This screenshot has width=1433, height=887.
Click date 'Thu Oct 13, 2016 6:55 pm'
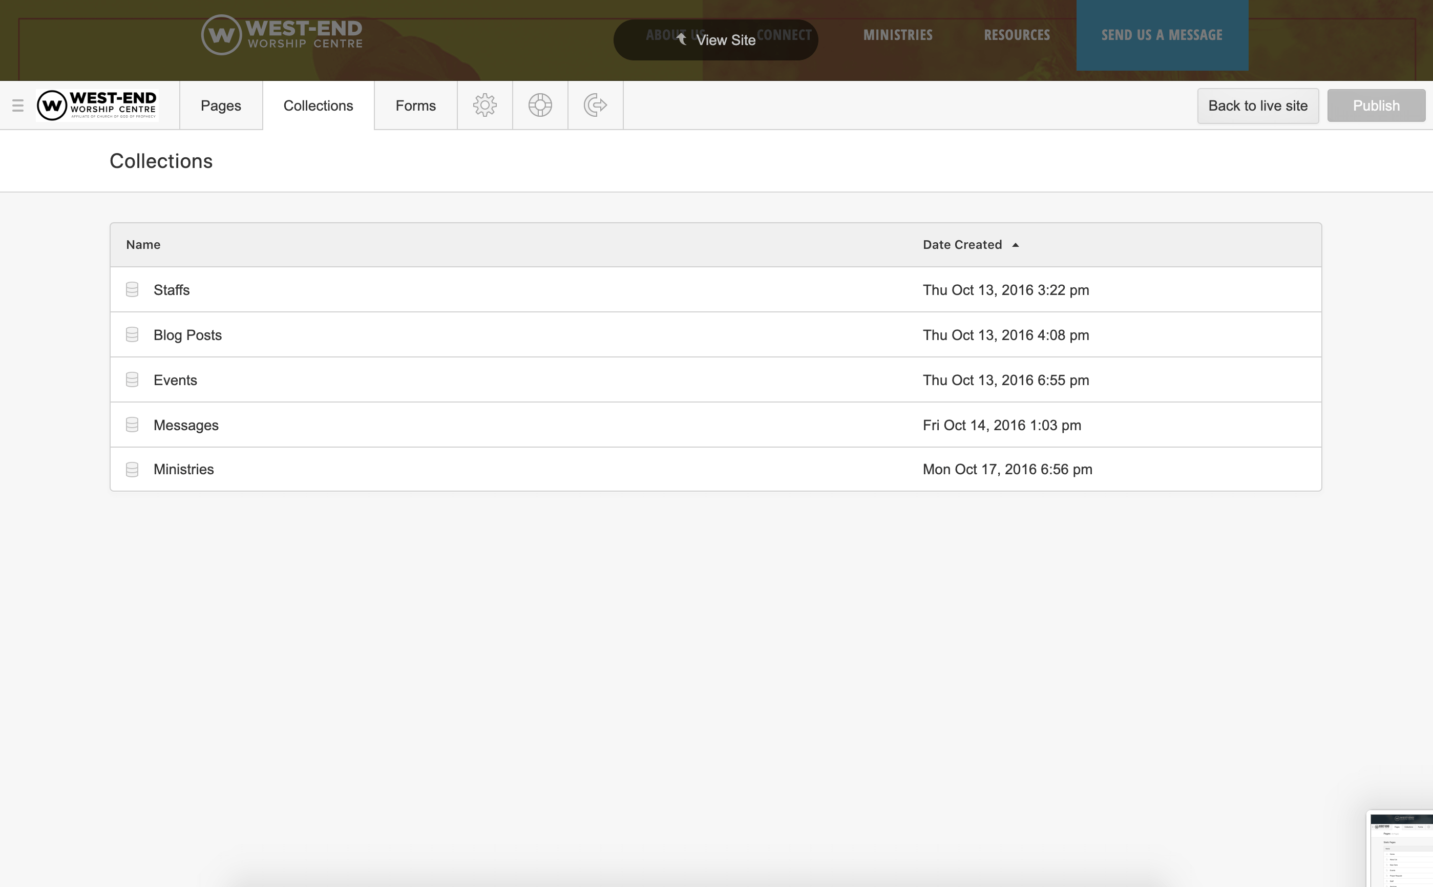coord(1005,380)
